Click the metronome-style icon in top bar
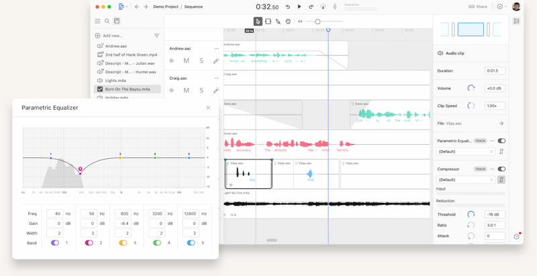The image size is (537, 276). 323,7
